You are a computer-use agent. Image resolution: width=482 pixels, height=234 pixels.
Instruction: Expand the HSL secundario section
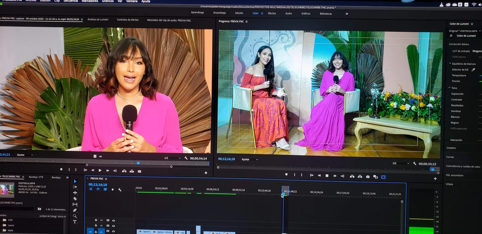455,175
